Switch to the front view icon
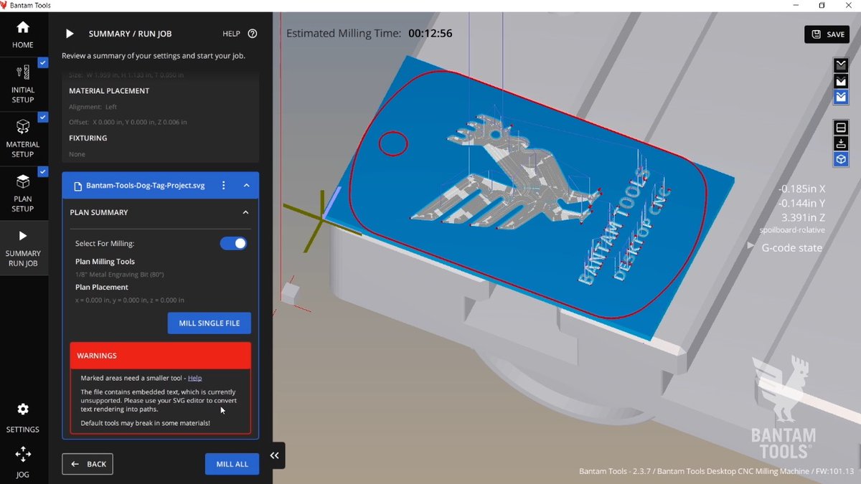The width and height of the screenshot is (861, 484). click(x=841, y=128)
